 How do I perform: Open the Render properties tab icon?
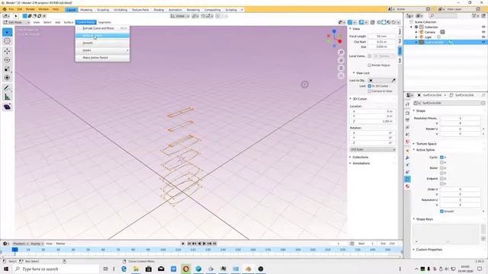point(407,113)
